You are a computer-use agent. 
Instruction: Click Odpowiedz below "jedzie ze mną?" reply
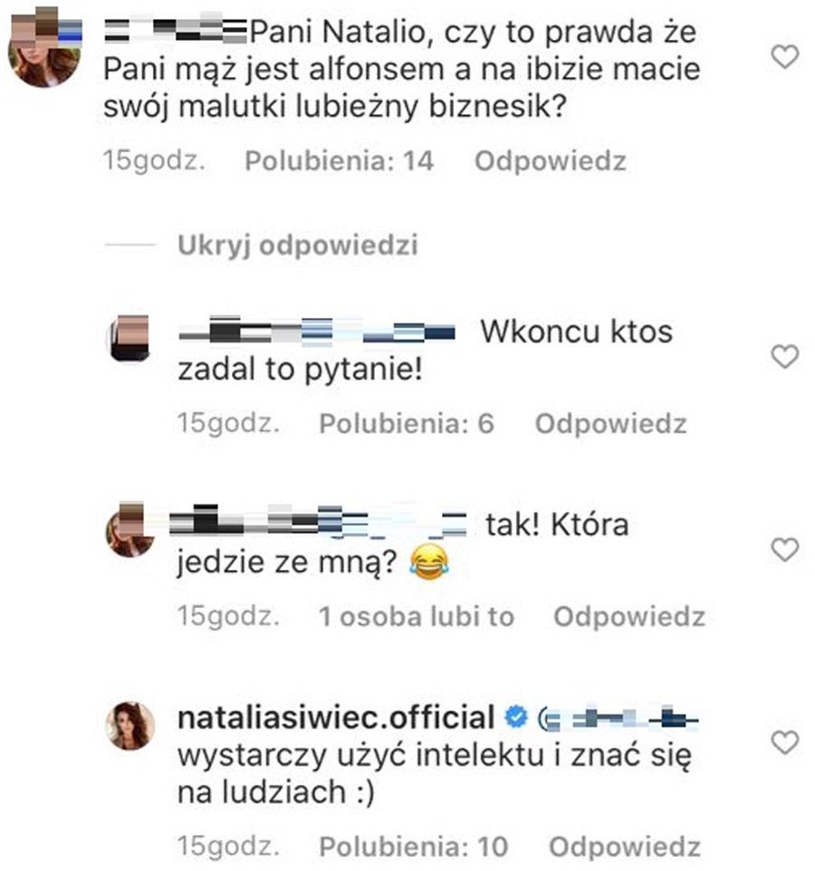(x=628, y=617)
